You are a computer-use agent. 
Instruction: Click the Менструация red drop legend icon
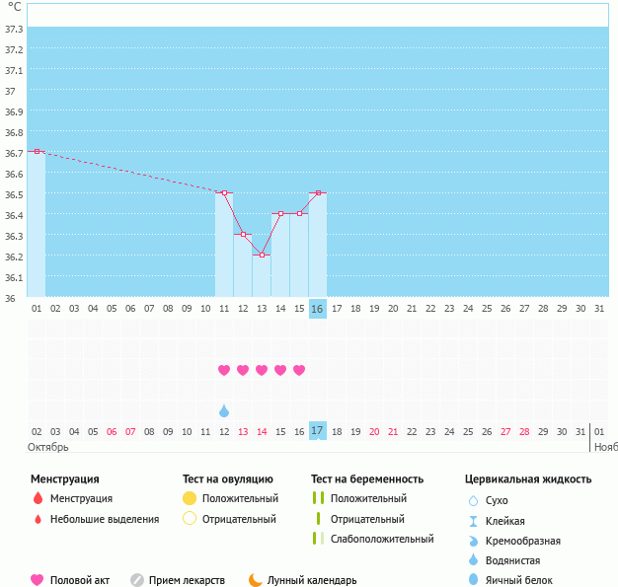point(38,499)
